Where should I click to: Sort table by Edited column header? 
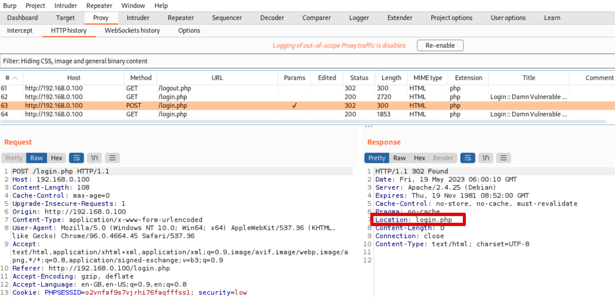click(327, 78)
